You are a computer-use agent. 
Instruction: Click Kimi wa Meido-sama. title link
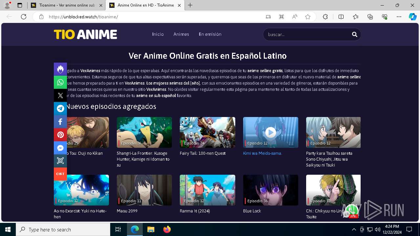(x=262, y=153)
